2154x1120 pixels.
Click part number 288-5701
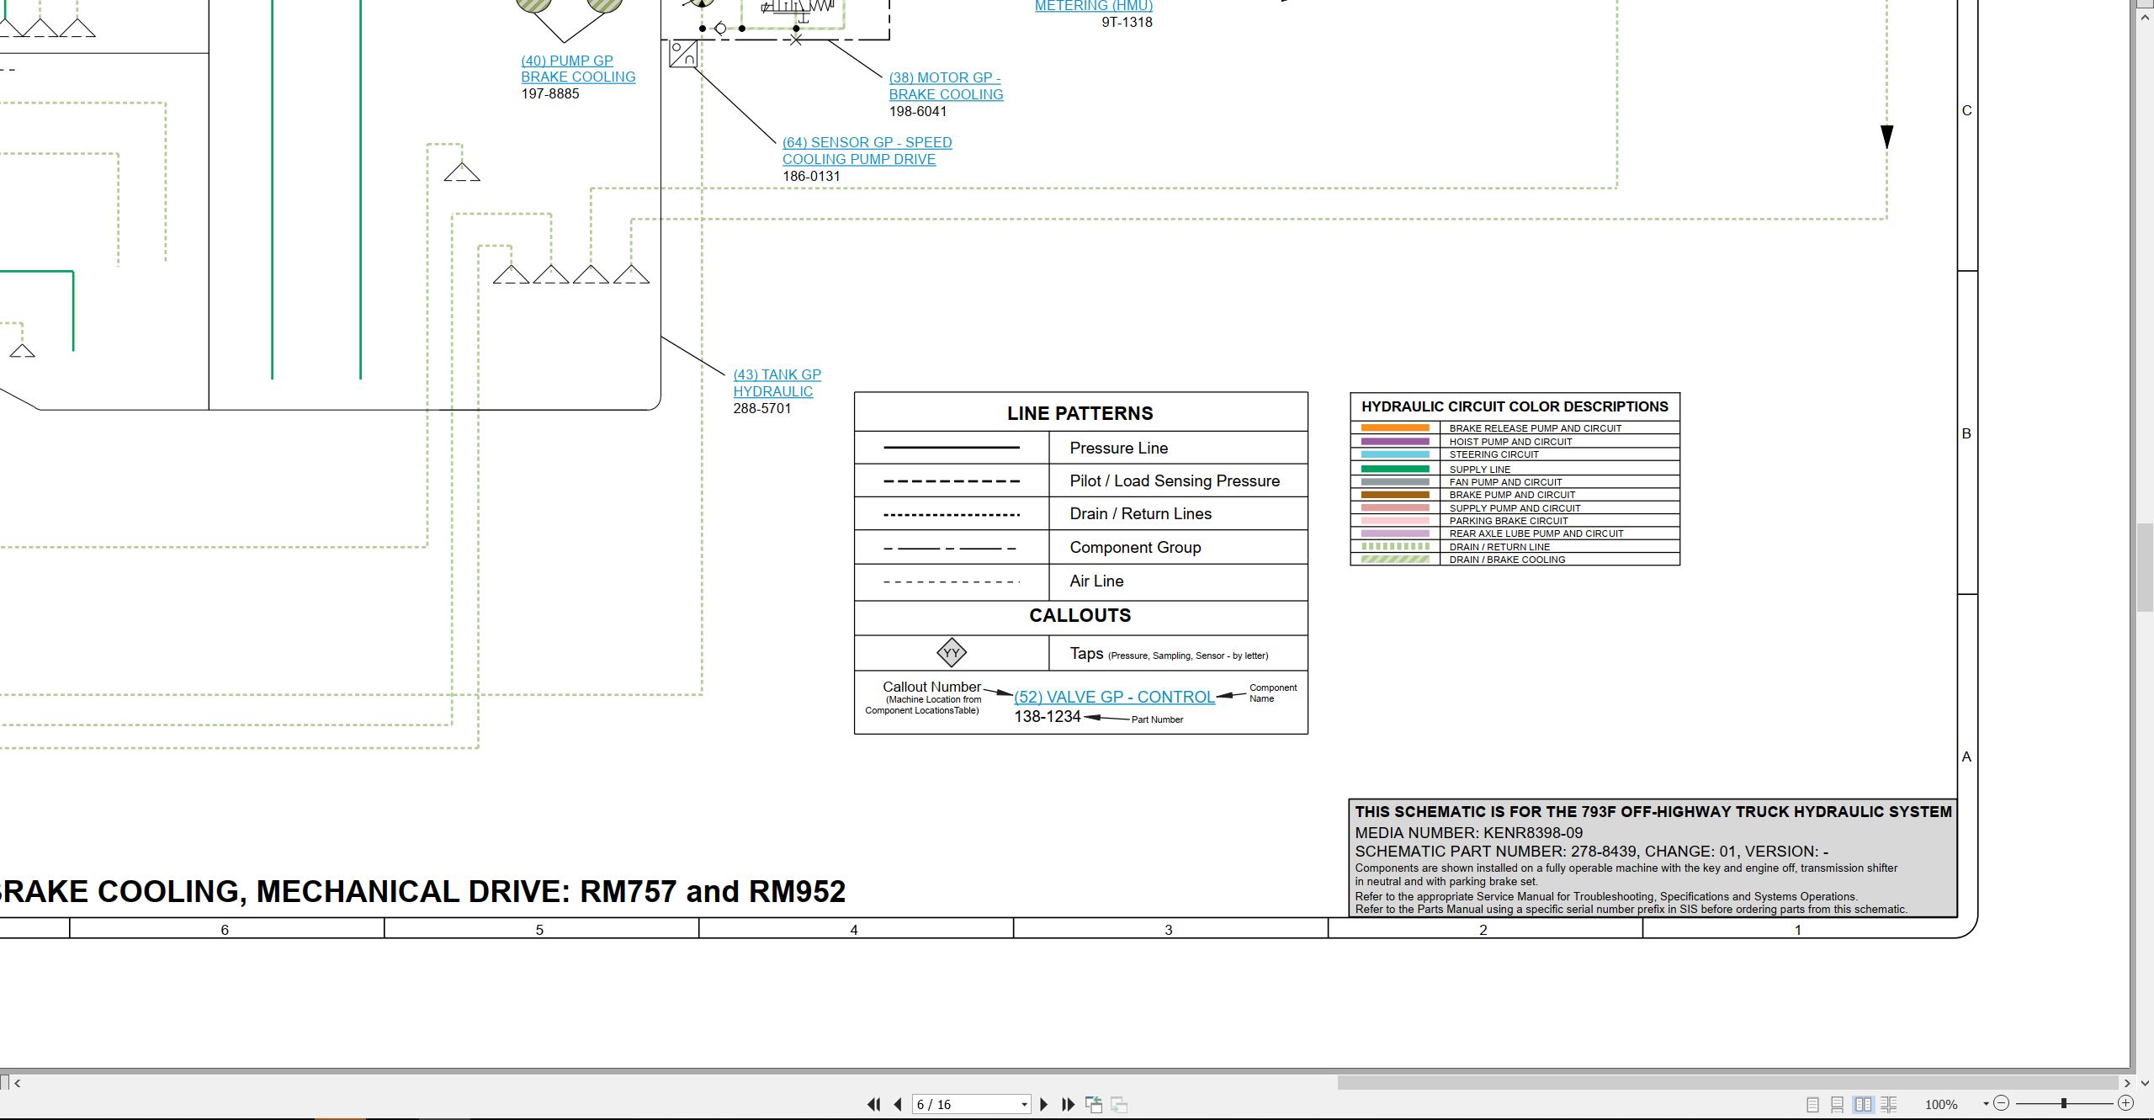coord(762,408)
